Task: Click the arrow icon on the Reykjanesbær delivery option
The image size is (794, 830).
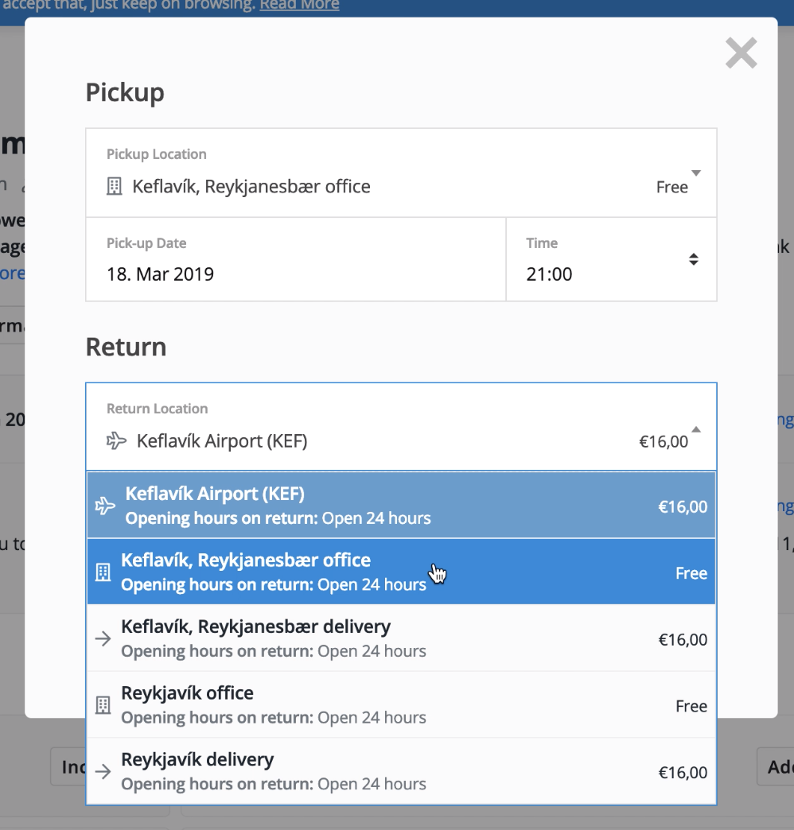Action: coord(103,638)
